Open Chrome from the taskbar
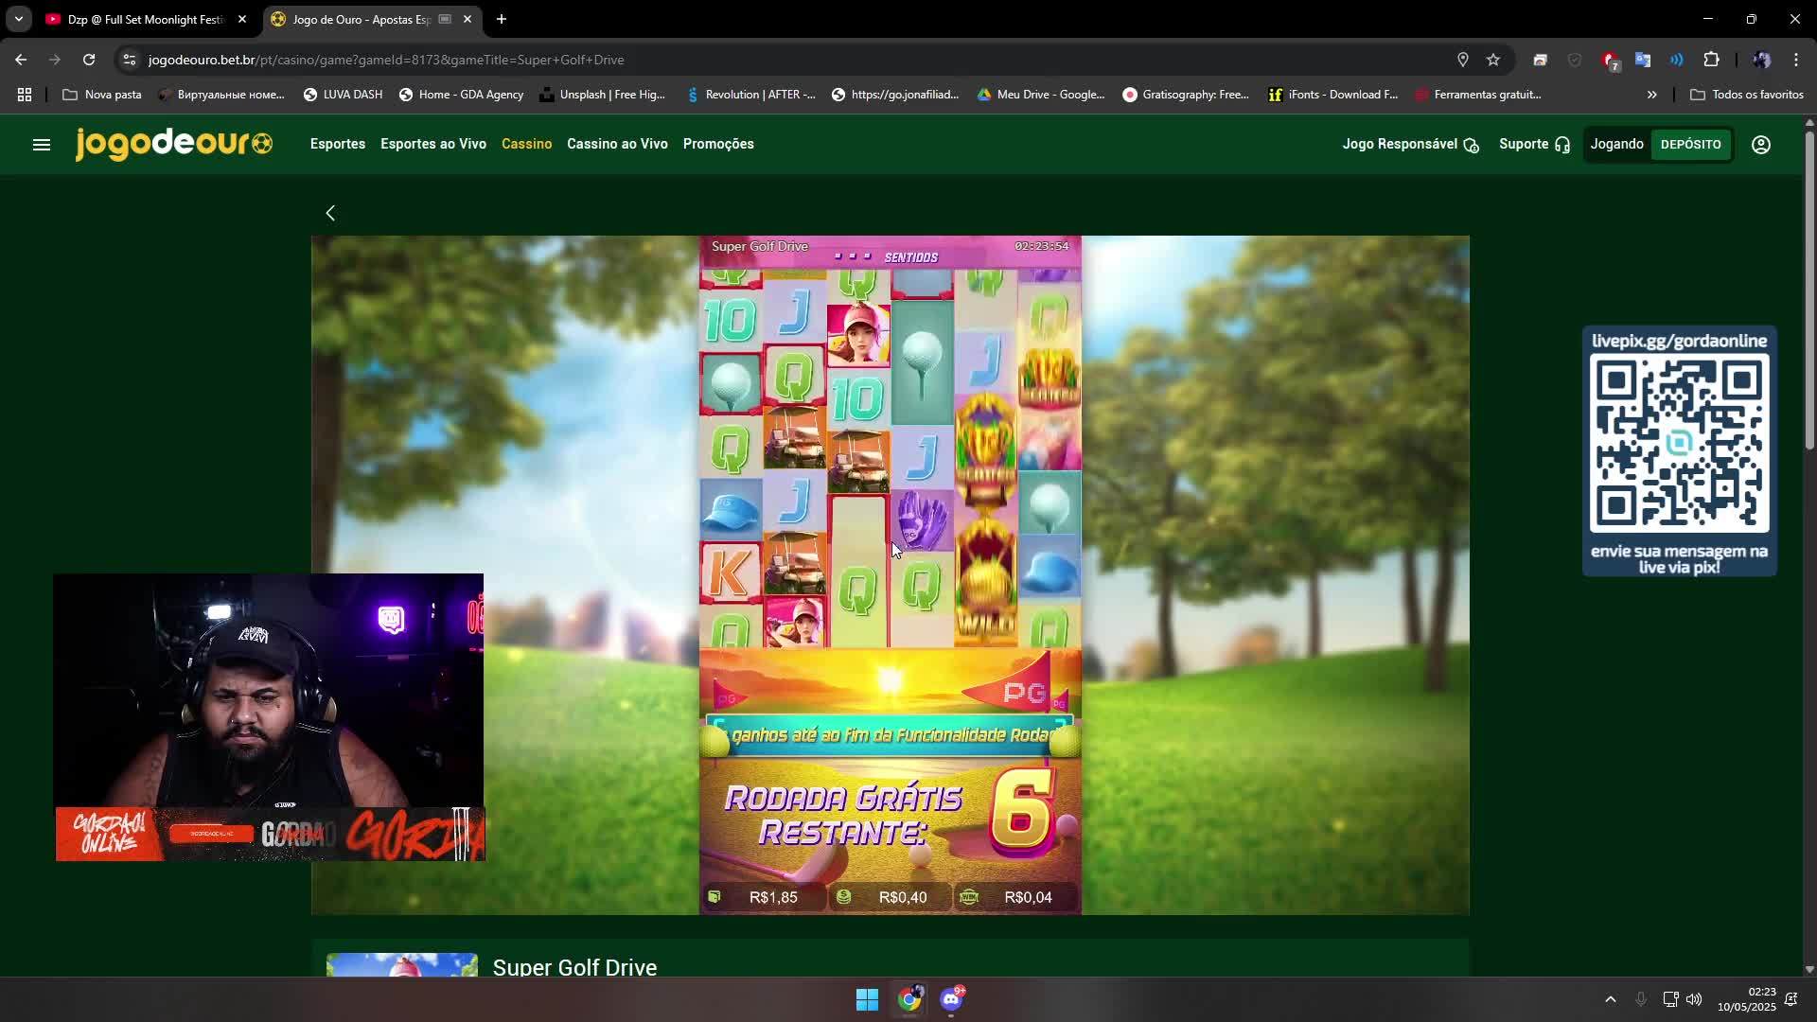 (909, 999)
